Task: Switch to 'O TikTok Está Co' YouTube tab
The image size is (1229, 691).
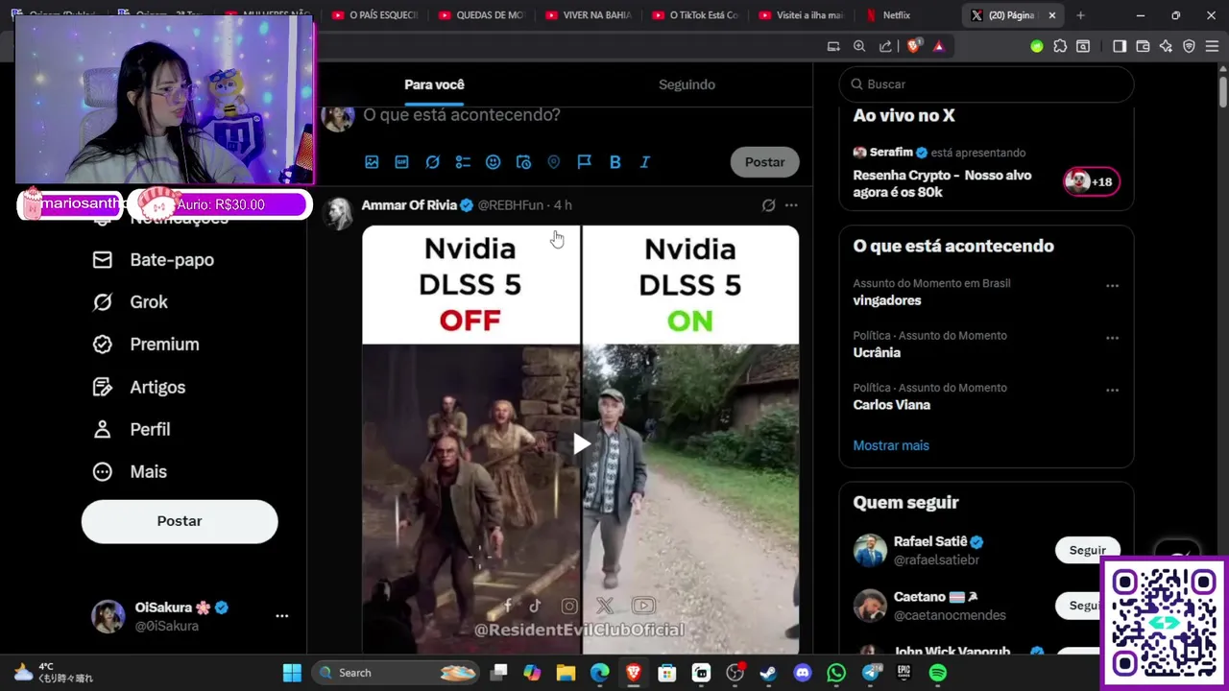Action: 696,15
